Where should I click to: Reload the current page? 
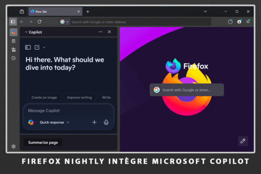[x=40, y=22]
